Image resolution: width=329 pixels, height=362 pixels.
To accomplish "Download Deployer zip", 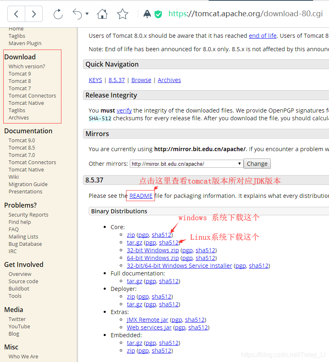I will click(131, 297).
